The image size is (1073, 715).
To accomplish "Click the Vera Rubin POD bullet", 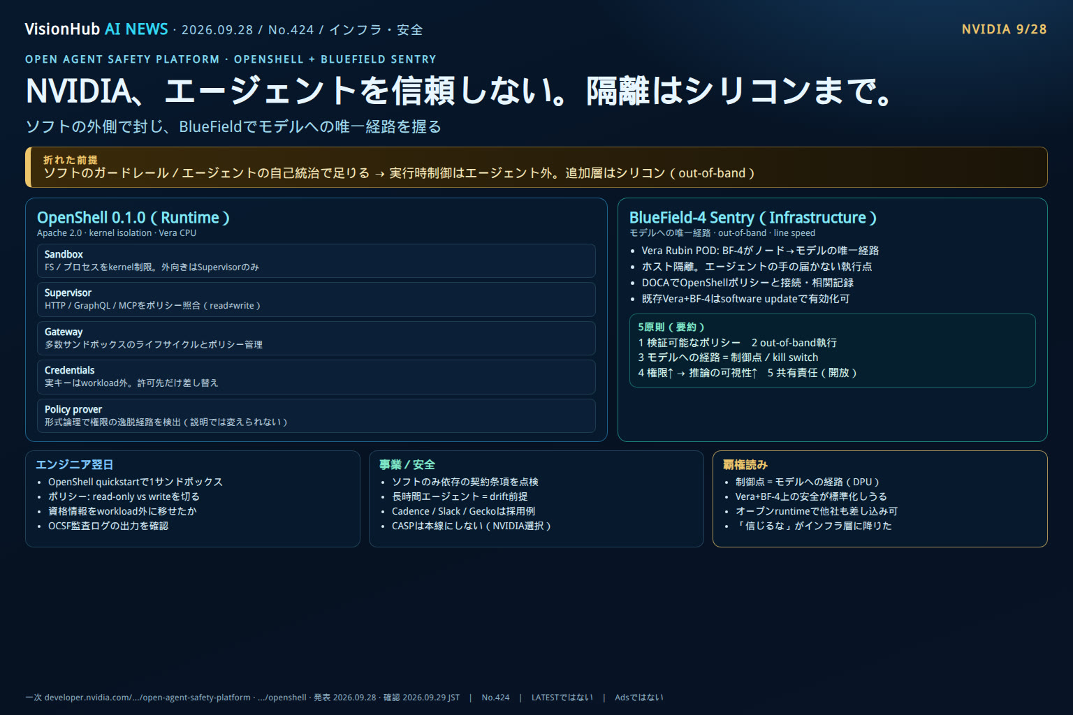I will pyautogui.click(x=760, y=251).
